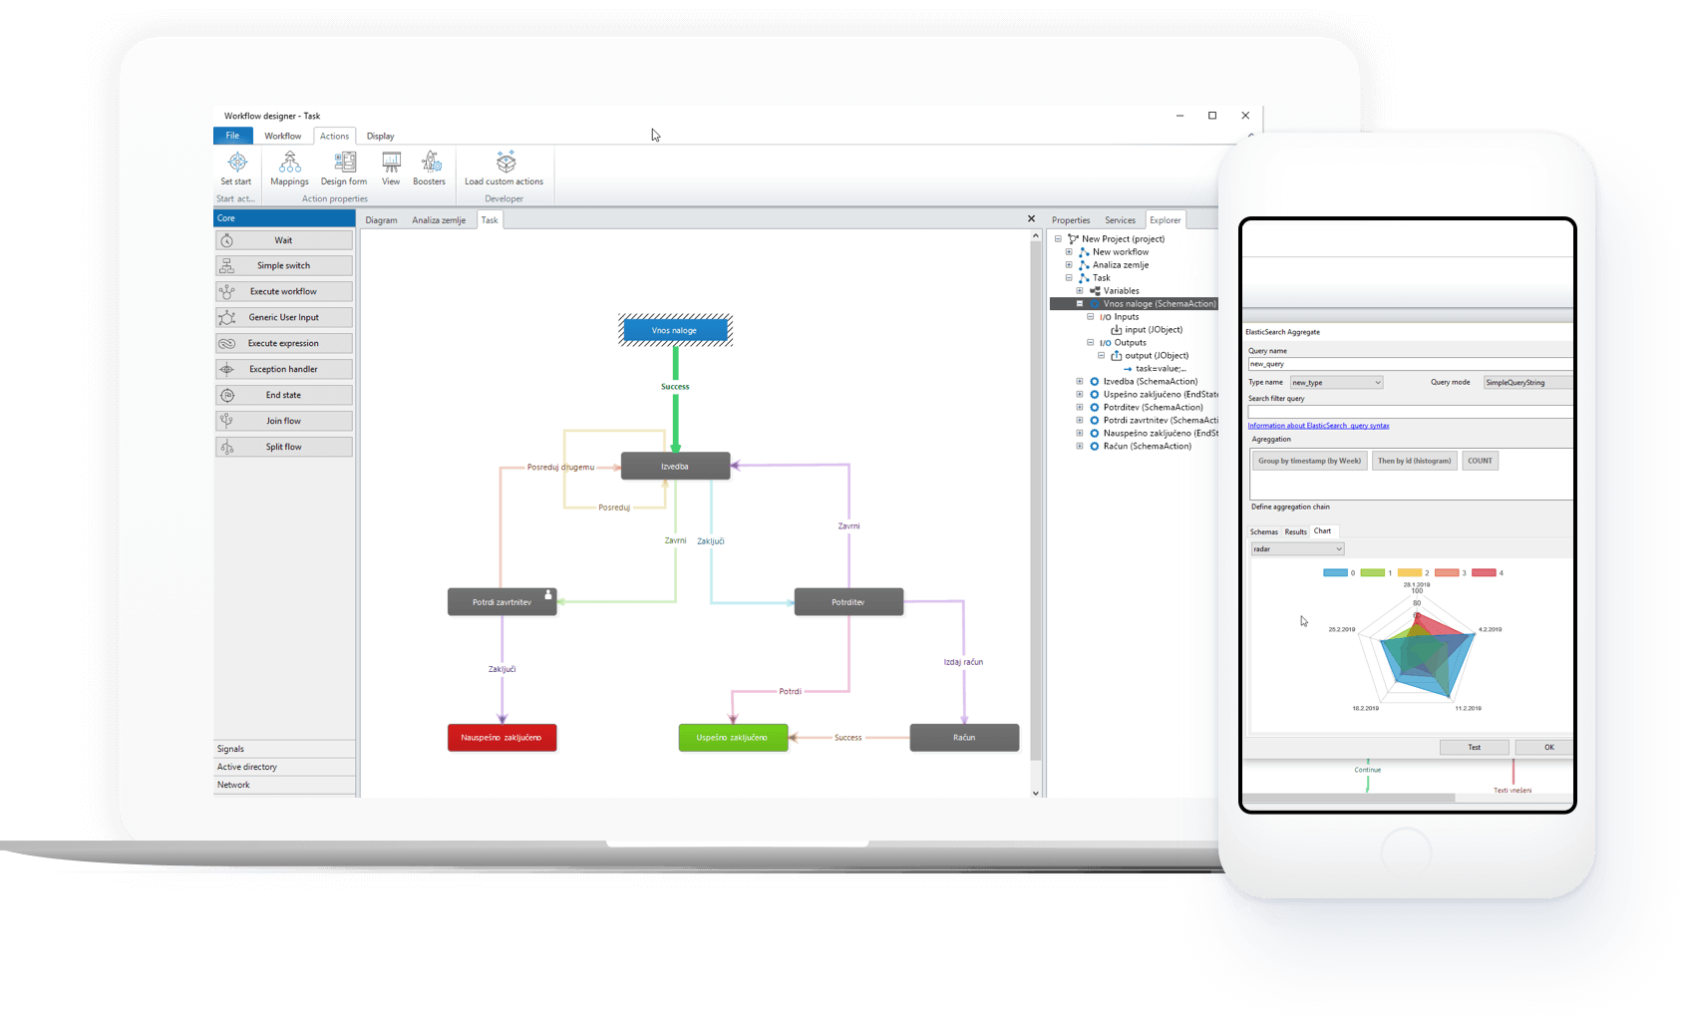Select the Uspešno zaključeno green node
This screenshot has height=1023, width=1685.
(x=733, y=738)
